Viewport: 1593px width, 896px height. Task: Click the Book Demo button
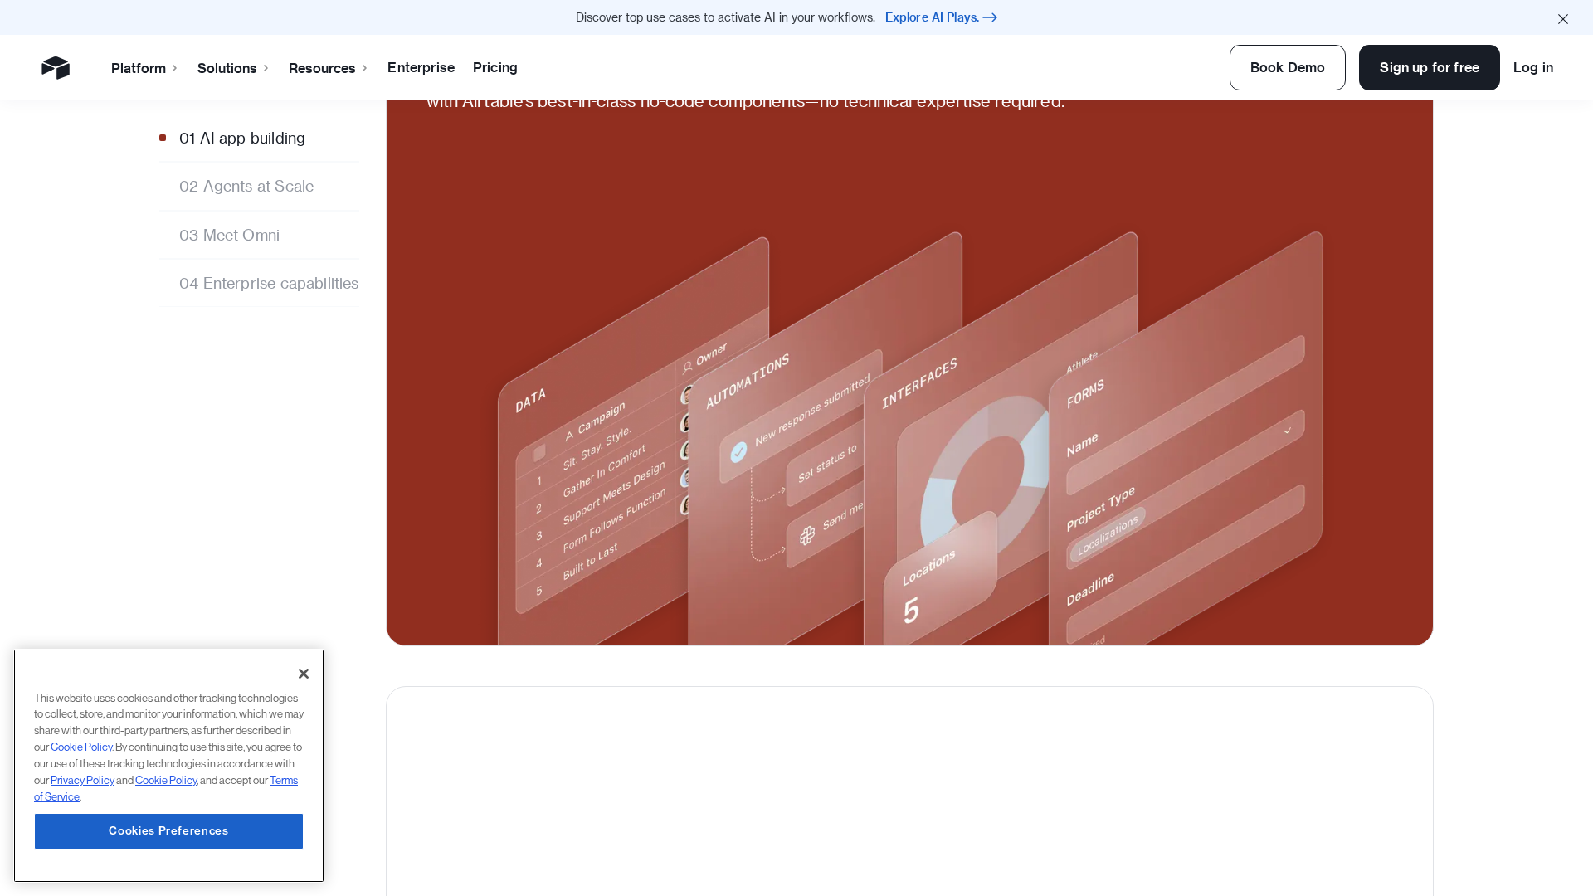point(1287,67)
